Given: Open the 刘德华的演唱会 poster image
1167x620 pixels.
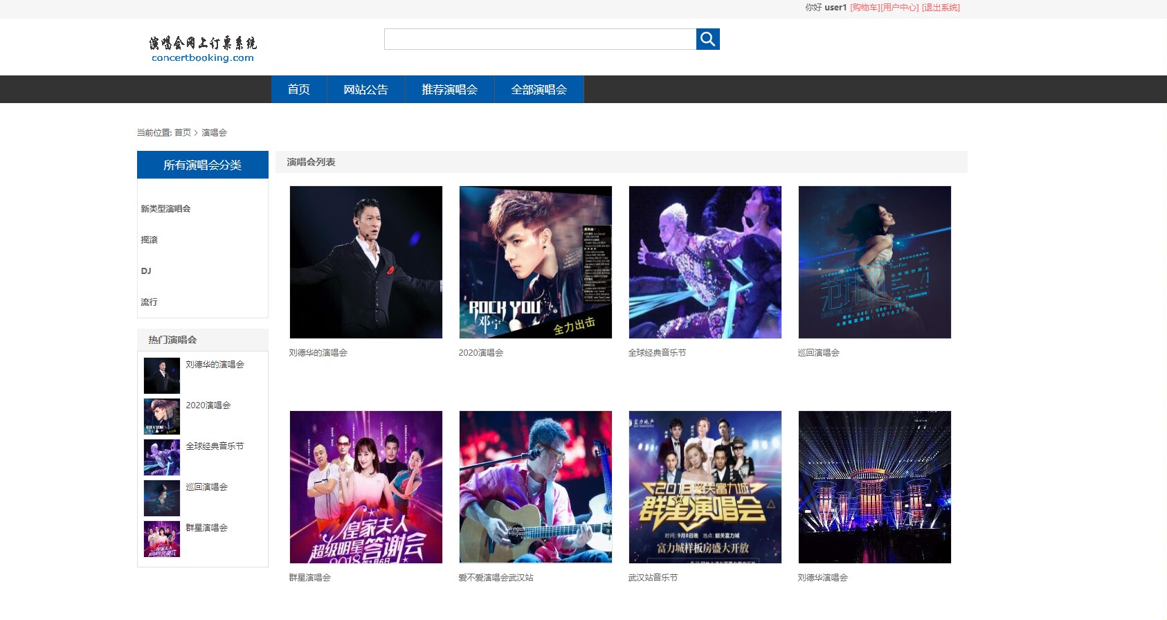Looking at the screenshot, I should coord(365,262).
